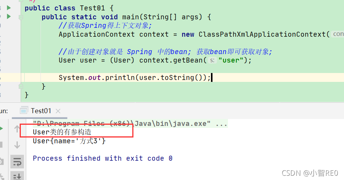This screenshot has height=180, width=344.
Task: Click the gray stop process button
Action: [1, 144]
